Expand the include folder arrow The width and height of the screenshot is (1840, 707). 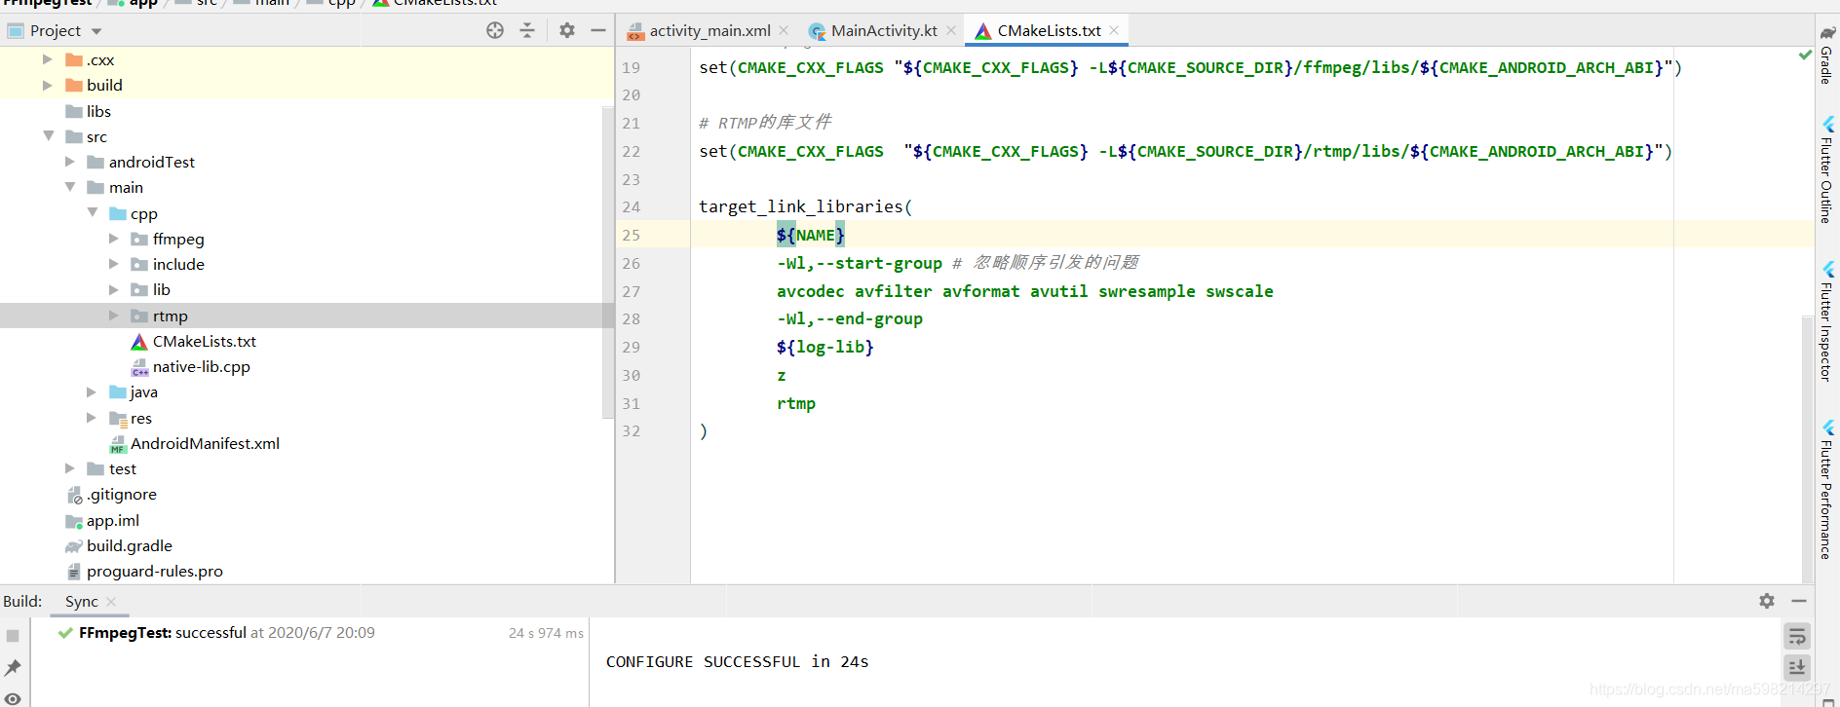[x=113, y=264]
